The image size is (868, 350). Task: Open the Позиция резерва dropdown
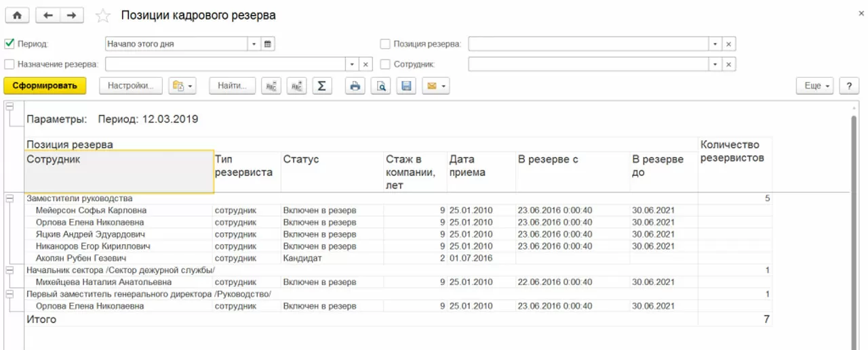(x=715, y=44)
